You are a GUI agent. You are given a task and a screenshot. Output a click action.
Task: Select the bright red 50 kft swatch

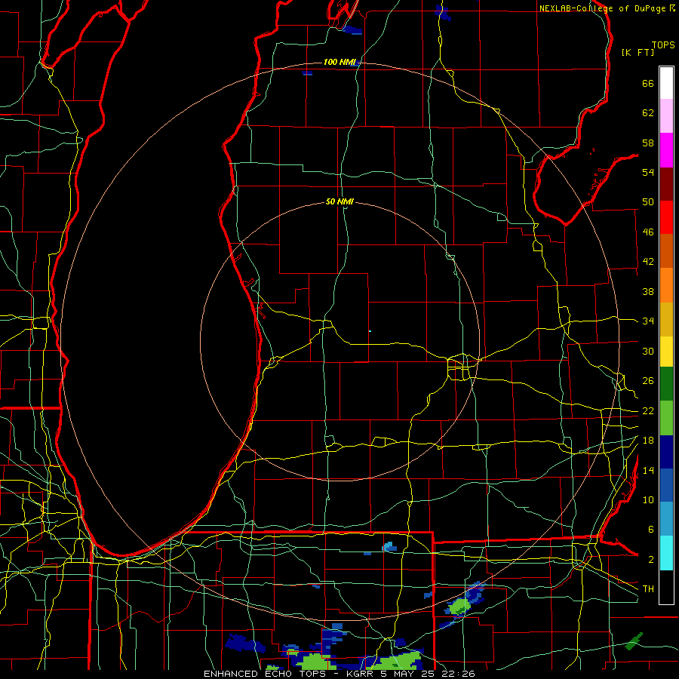click(666, 217)
